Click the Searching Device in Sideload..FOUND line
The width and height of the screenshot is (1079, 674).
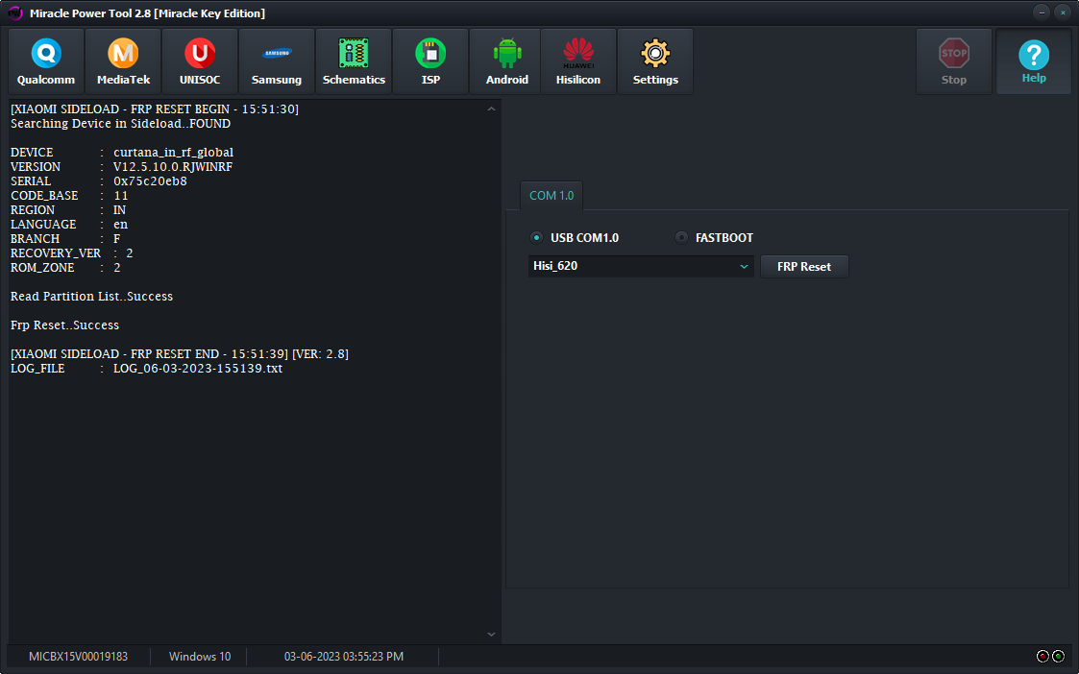coord(120,124)
